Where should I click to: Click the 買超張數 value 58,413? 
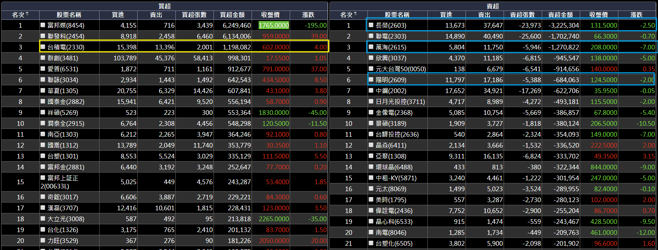coord(203,58)
